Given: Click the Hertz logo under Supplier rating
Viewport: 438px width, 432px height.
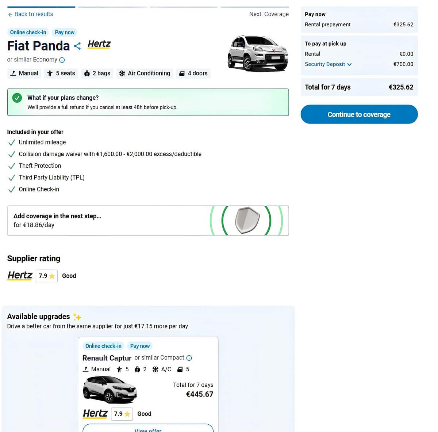Looking at the screenshot, I should [20, 275].
